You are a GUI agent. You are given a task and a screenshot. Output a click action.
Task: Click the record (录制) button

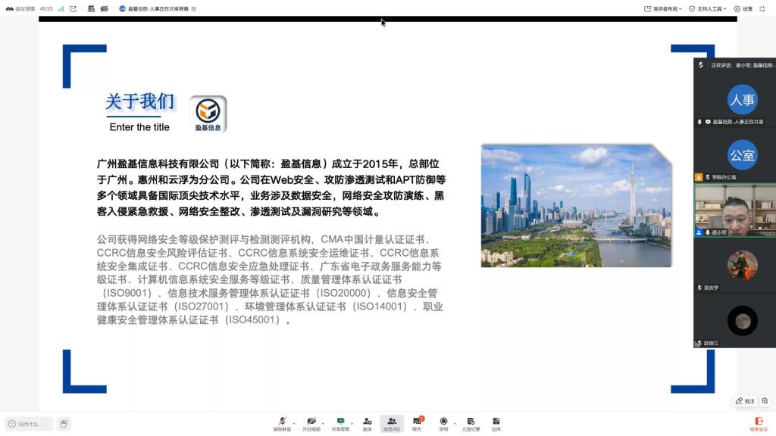point(443,424)
